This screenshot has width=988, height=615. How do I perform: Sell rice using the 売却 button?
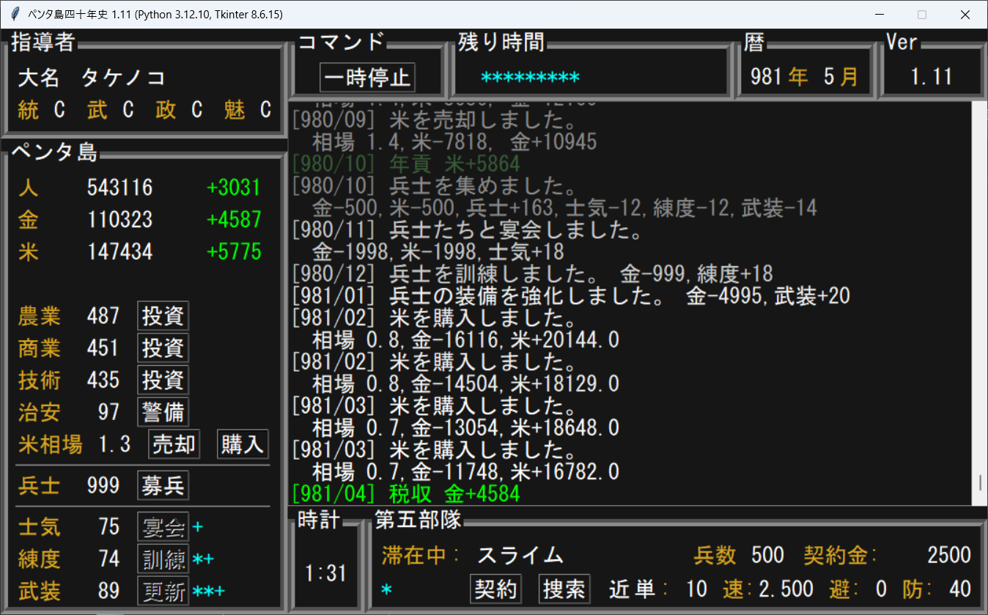pos(173,443)
